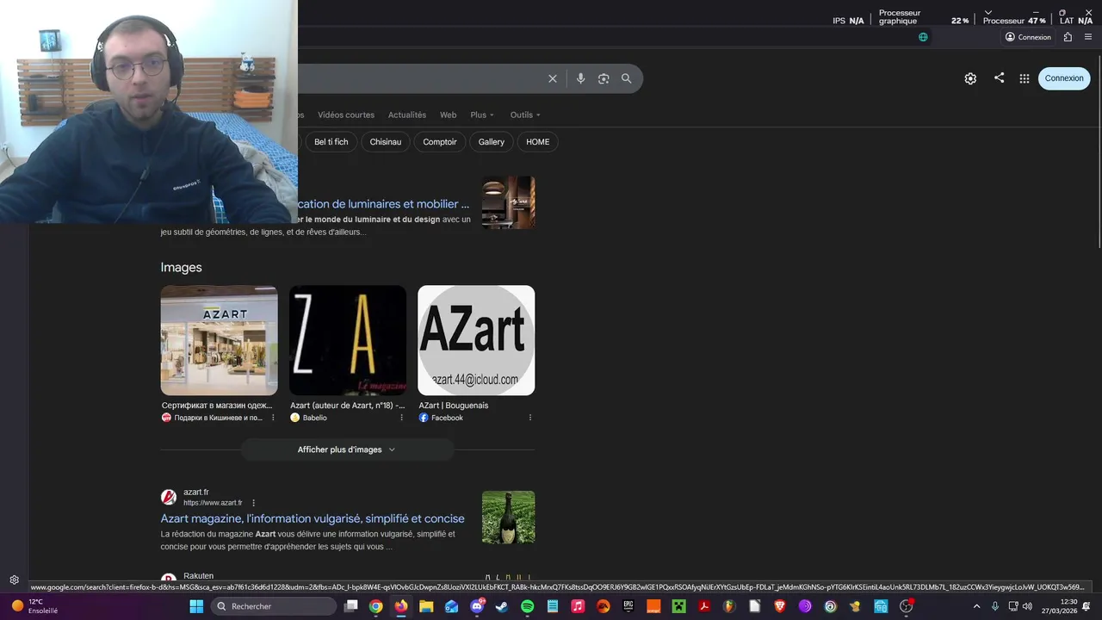Screen dimensions: 1102x620
Task: Open the settings gear at bottom left
Action: 14,580
